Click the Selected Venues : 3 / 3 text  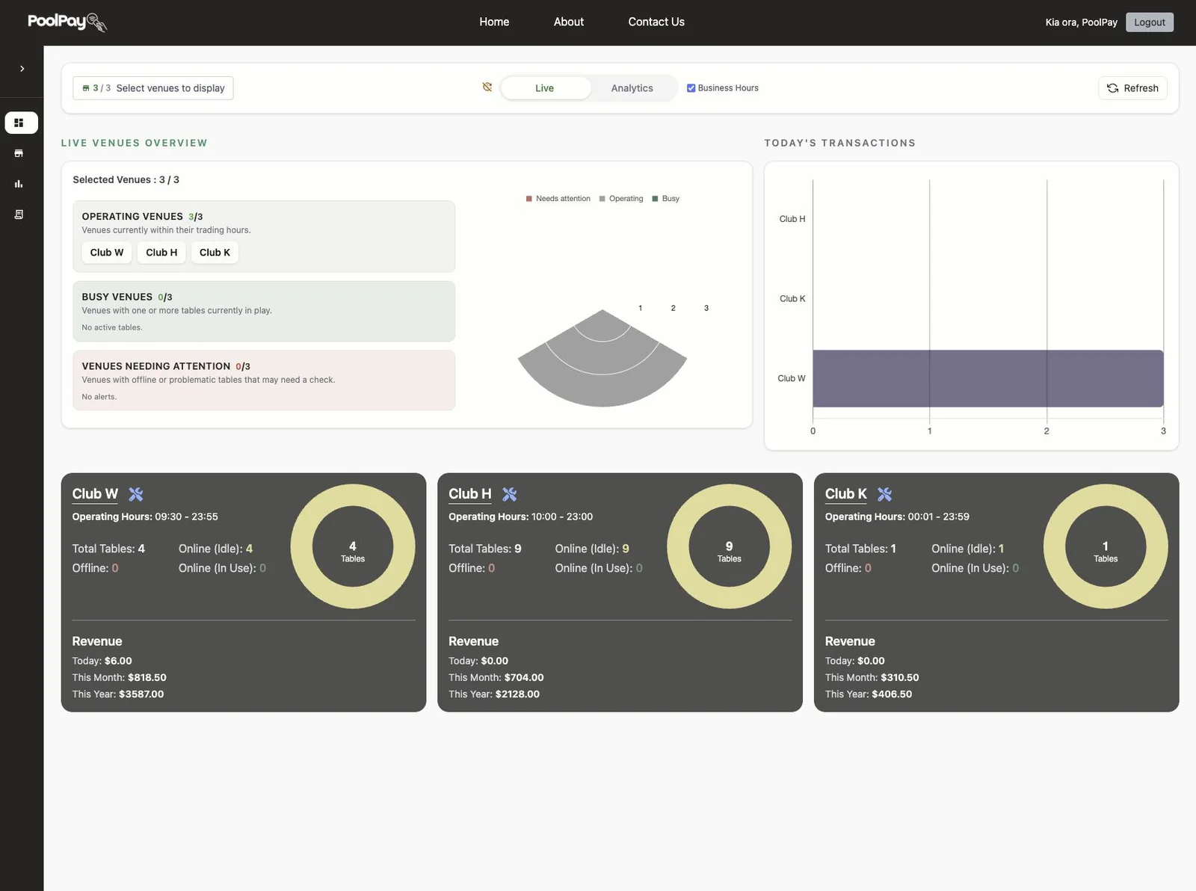pyautogui.click(x=126, y=180)
